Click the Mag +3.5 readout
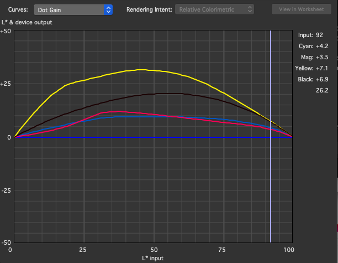This screenshot has width=338, height=263. 314,57
